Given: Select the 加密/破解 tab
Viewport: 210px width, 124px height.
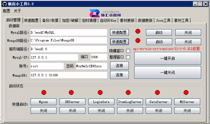Looking at the screenshot, I should (x=70, y=20).
